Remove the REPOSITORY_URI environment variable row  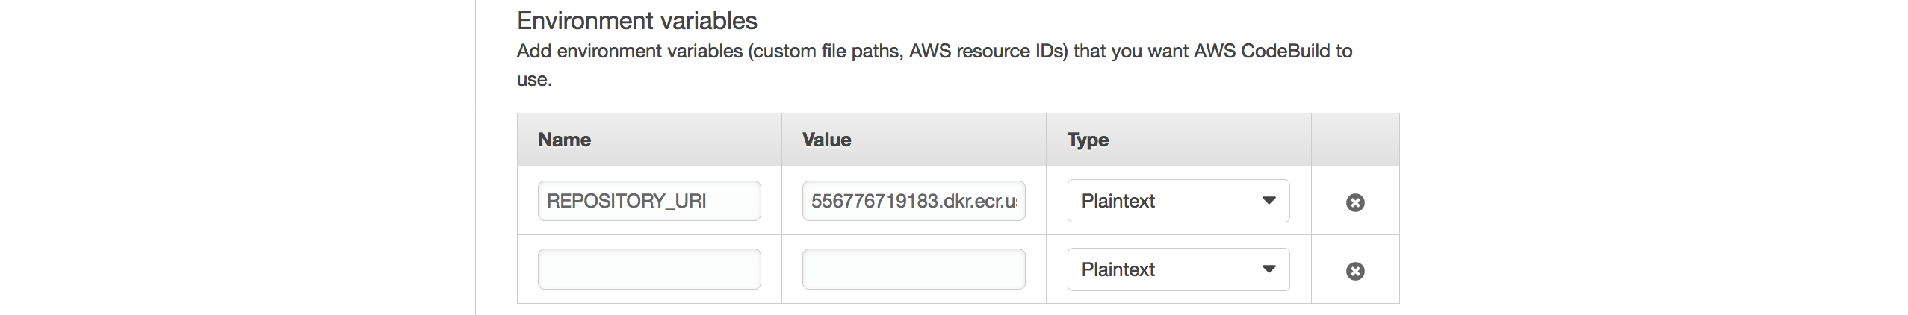(1355, 202)
